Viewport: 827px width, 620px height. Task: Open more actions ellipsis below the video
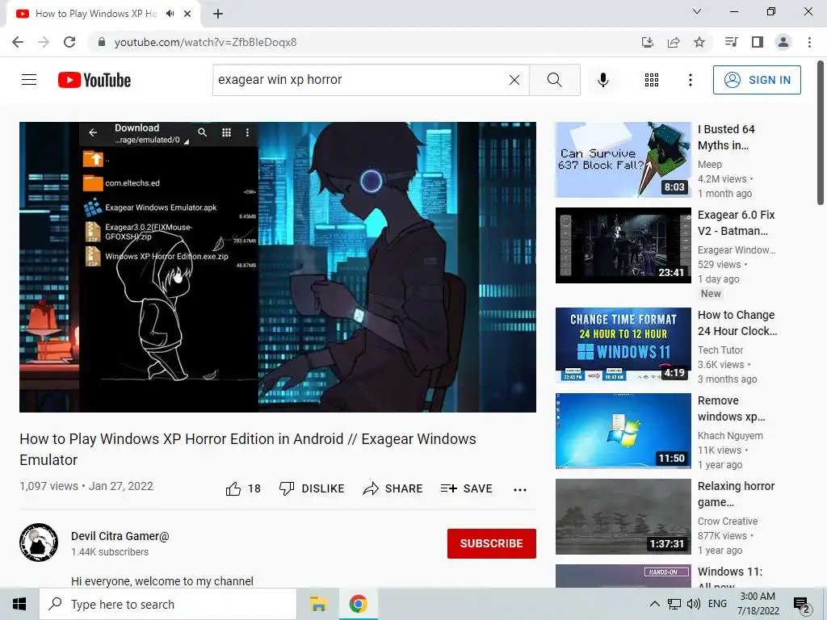pyautogui.click(x=520, y=490)
